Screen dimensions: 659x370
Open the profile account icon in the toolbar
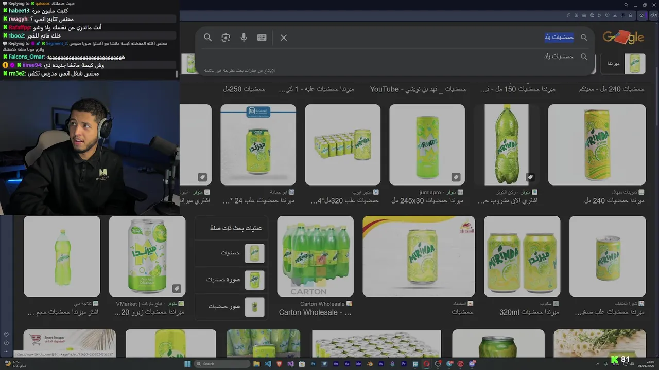[630, 16]
